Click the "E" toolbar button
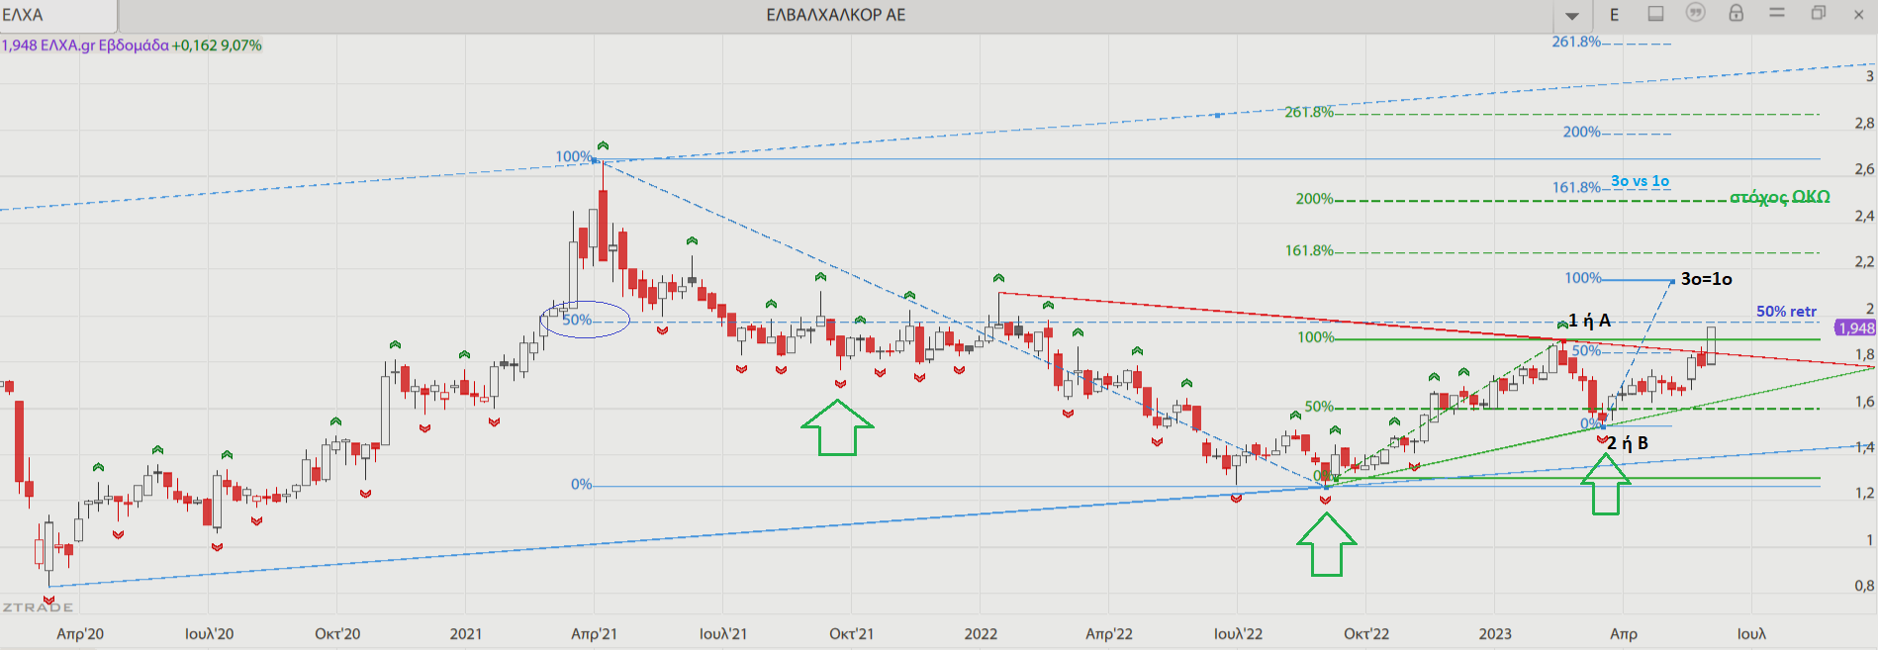 pos(1614,15)
